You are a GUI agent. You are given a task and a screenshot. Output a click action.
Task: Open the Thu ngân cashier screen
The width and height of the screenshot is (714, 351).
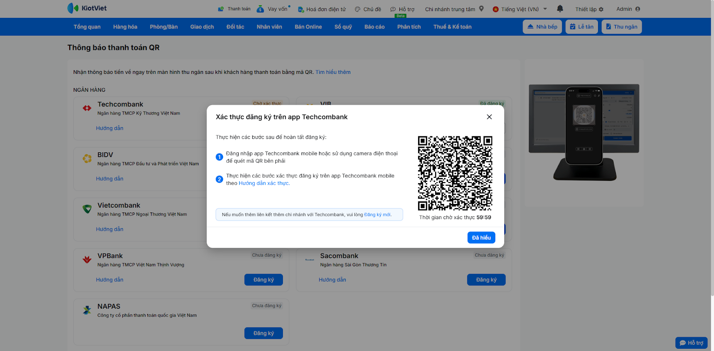click(x=621, y=27)
